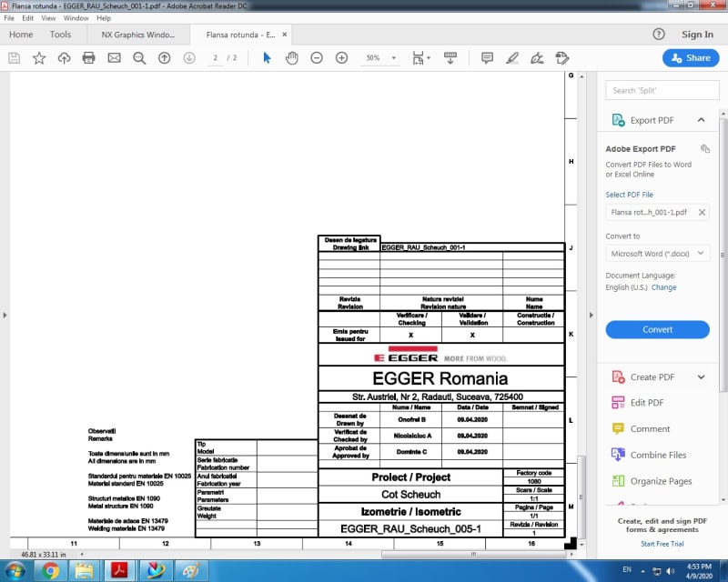This screenshot has height=582, width=728.
Task: Expand the left navigation pane arrow
Action: pos(5,316)
